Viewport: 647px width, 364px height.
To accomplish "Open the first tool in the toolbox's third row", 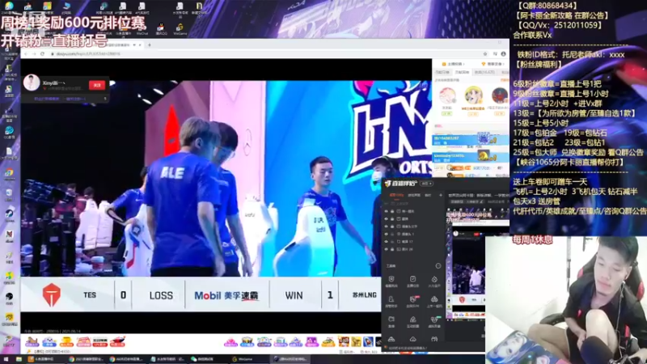I will click(391, 321).
